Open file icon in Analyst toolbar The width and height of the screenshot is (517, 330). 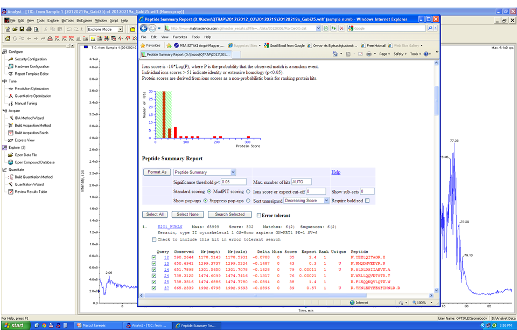coord(15,29)
